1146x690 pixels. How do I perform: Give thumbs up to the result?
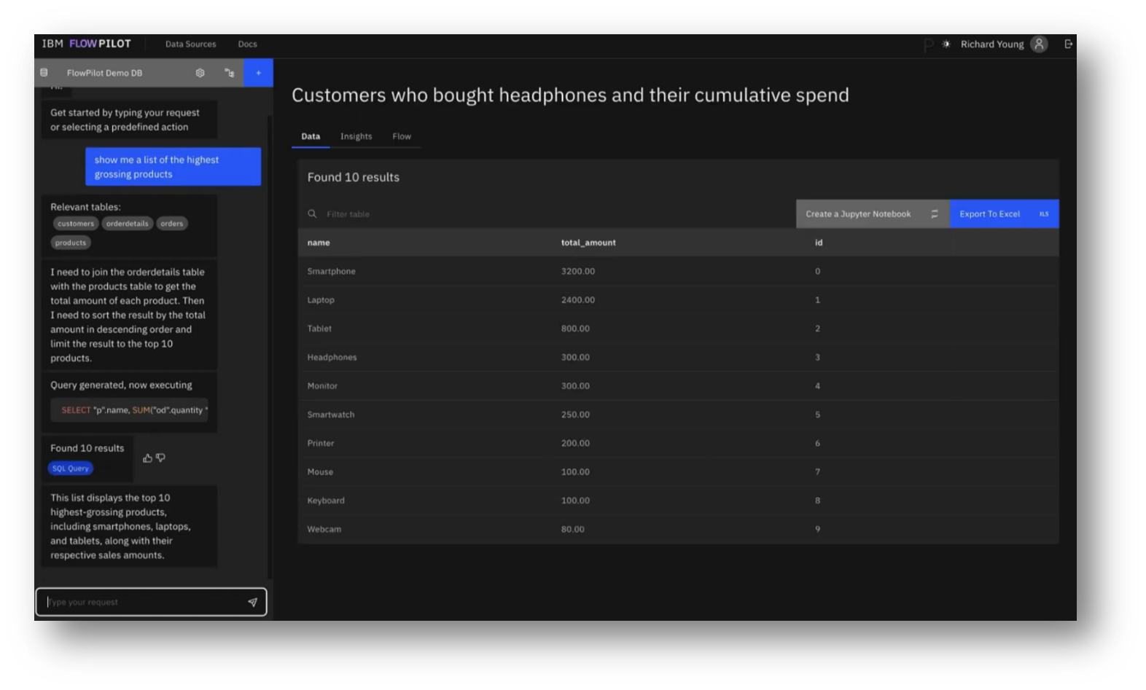147,458
